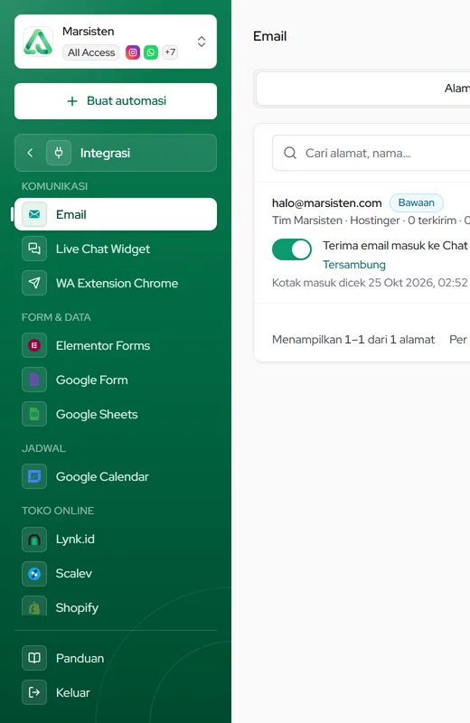Open WA Extension Chrome

coord(116,283)
